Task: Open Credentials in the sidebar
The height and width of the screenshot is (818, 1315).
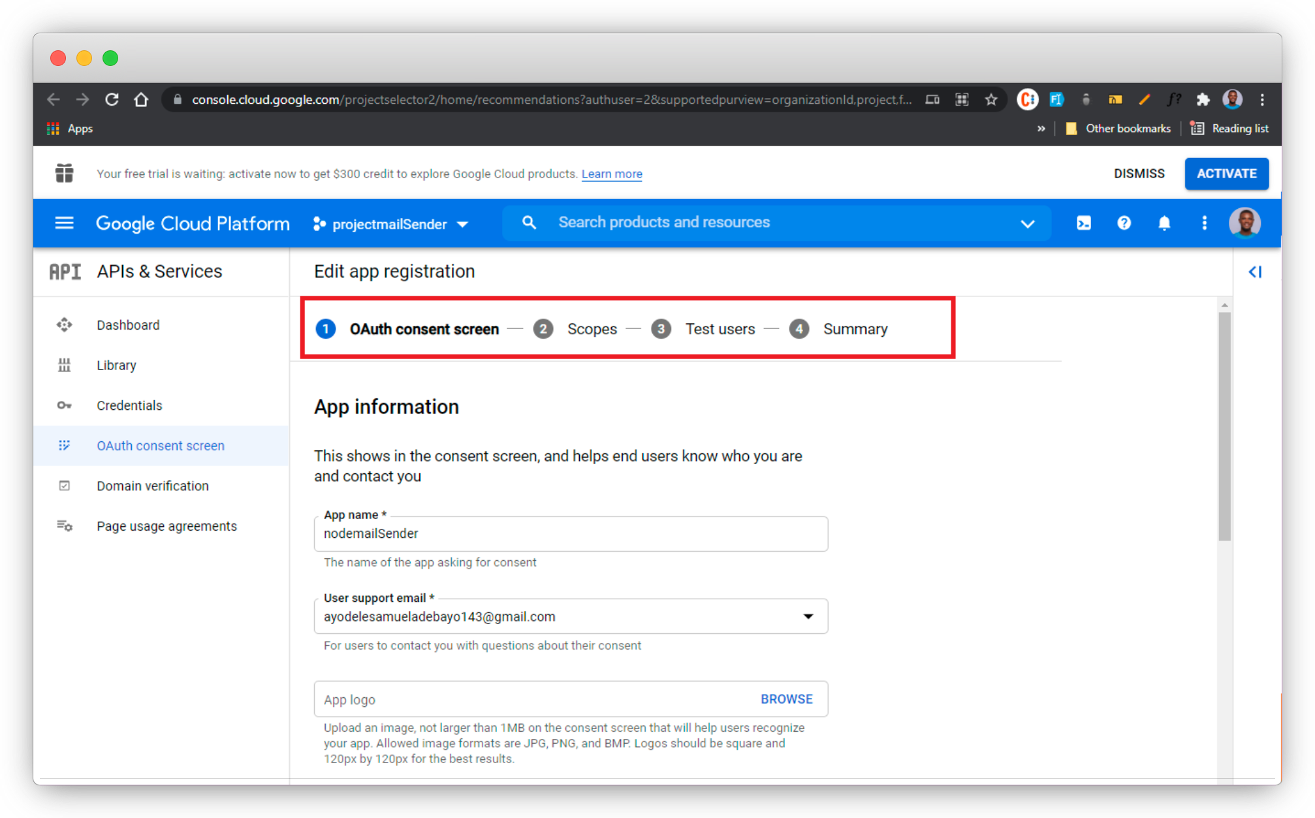Action: (x=161, y=405)
